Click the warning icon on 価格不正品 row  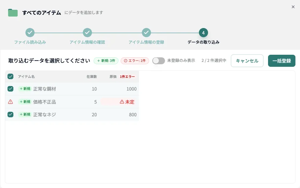tap(10, 102)
